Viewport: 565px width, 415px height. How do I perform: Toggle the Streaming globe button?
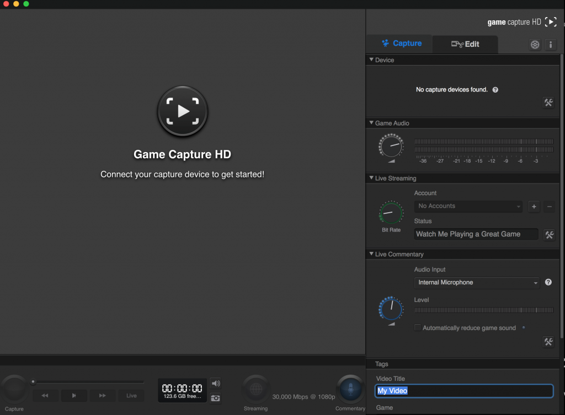[256, 389]
